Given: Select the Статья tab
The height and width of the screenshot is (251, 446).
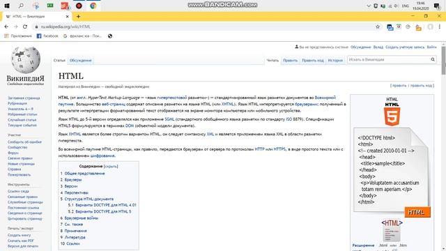Looking at the screenshot, I should pos(59,61).
